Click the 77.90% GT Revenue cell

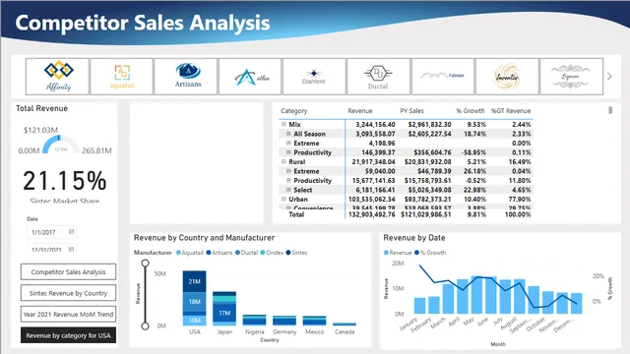520,199
